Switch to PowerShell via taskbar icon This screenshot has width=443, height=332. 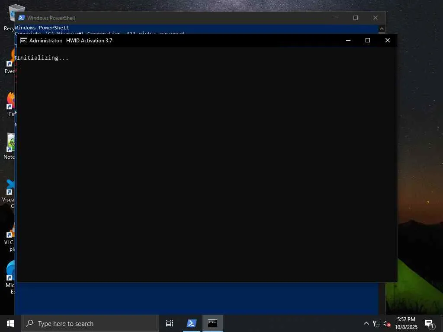pos(191,323)
